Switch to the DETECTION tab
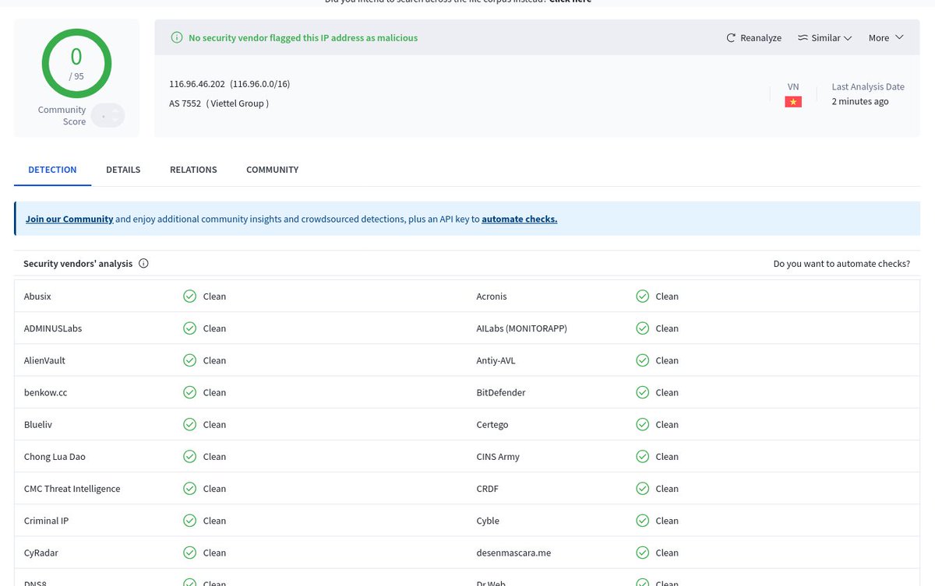935x586 pixels. pyautogui.click(x=52, y=170)
